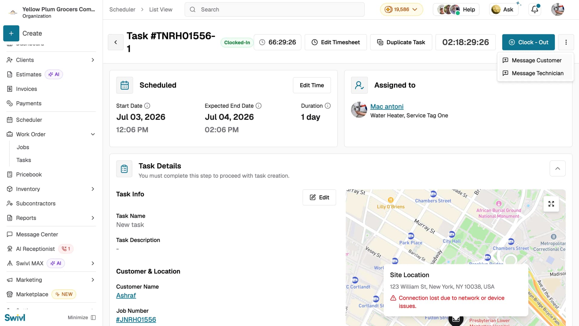The image size is (579, 326).
Task: Open the notifications bell
Action: (x=535, y=10)
